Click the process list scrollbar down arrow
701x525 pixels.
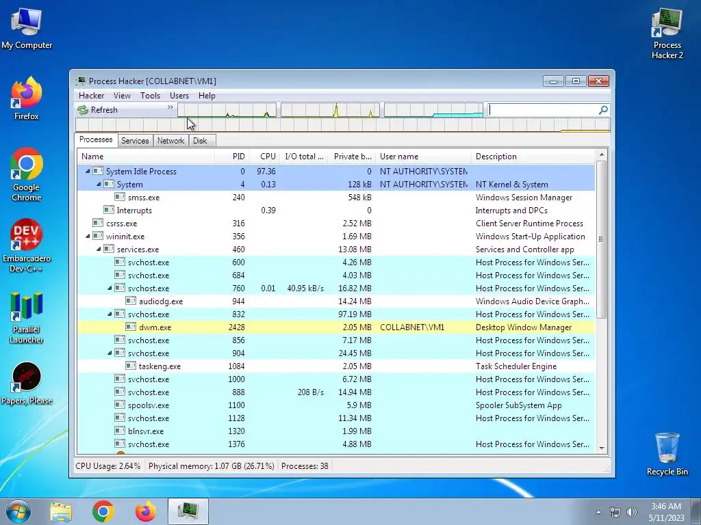(x=601, y=448)
